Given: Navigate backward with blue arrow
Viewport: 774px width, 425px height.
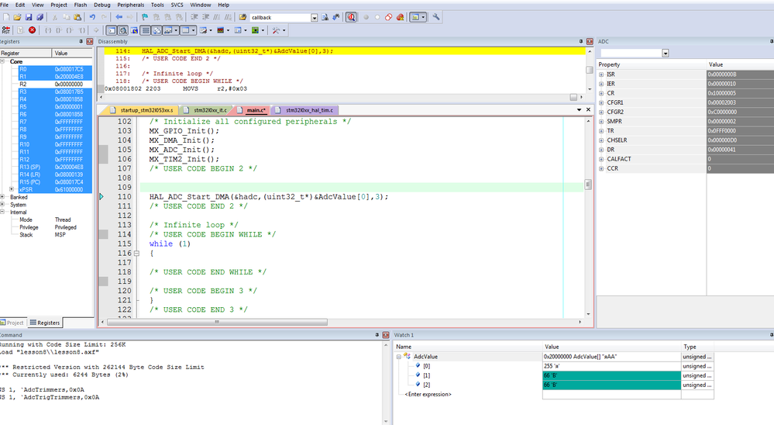Looking at the screenshot, I should click(x=119, y=17).
